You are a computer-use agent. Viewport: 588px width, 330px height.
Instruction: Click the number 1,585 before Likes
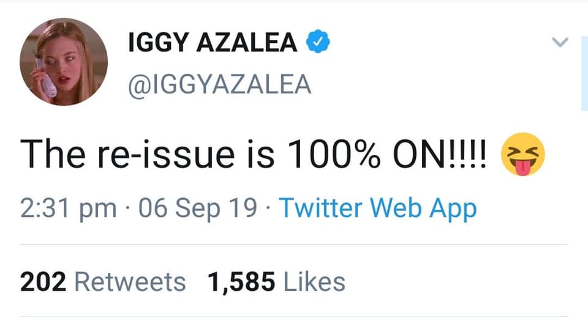tap(239, 282)
